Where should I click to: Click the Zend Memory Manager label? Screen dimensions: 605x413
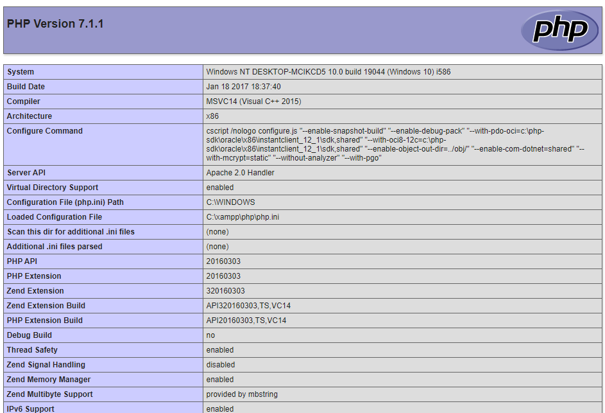click(49, 380)
